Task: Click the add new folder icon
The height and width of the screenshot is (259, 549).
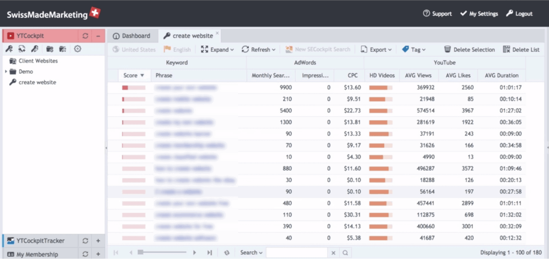Action: tap(50, 49)
